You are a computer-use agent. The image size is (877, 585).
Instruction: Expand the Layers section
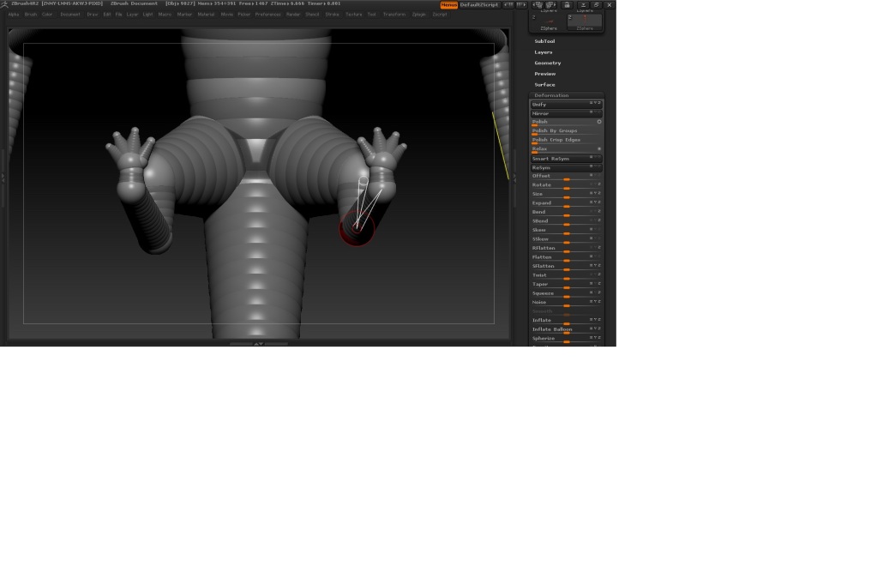(x=544, y=52)
